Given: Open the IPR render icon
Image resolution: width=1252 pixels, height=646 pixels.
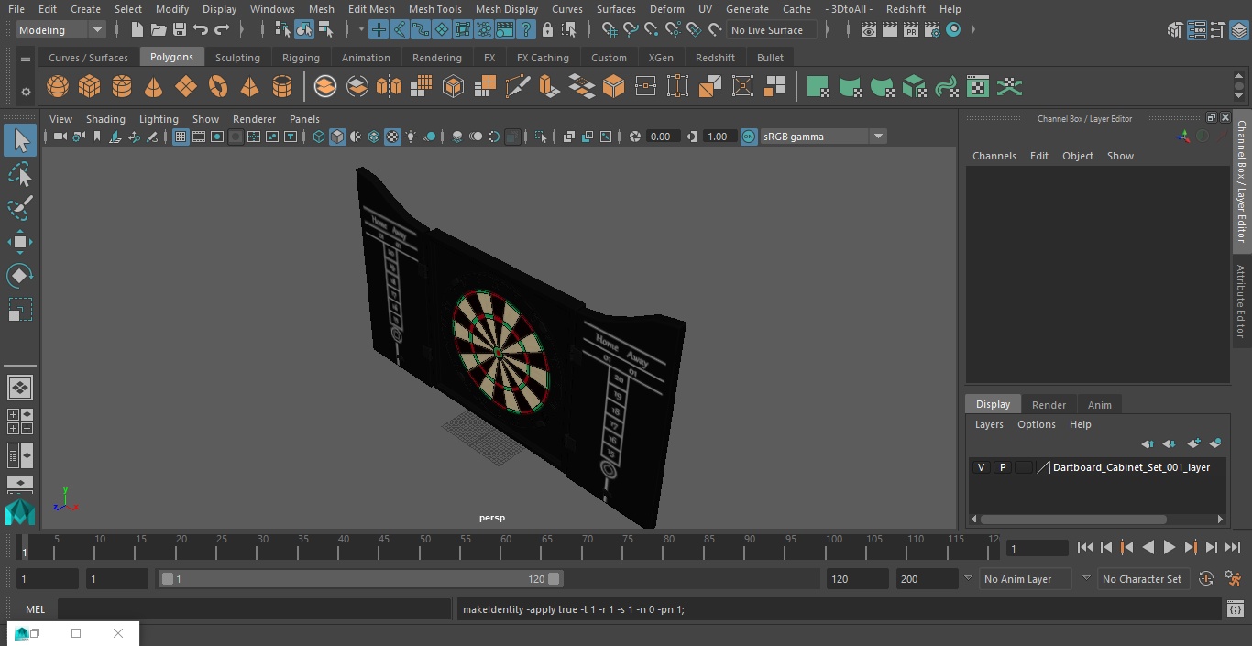Looking at the screenshot, I should point(911,30).
